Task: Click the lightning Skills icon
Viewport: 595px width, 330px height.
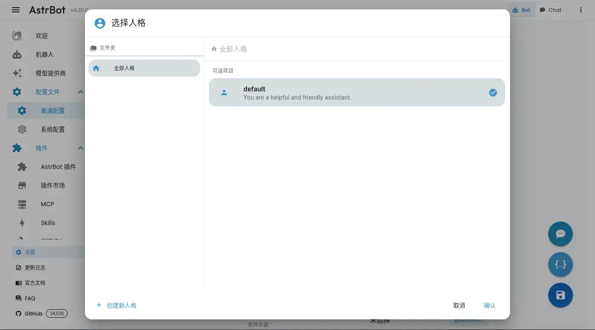Action: coord(22,223)
